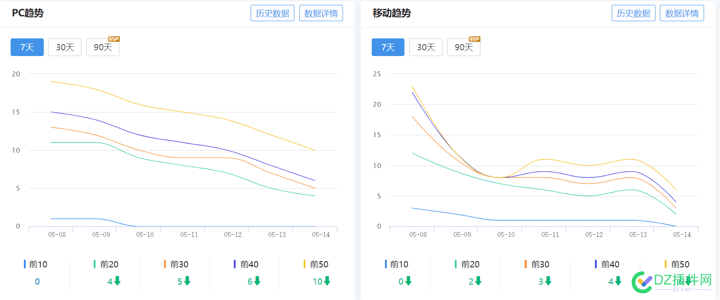This screenshot has width=720, height=300.
Task: Open 数据详情 in the 移动趋势 panel
Action: [682, 13]
